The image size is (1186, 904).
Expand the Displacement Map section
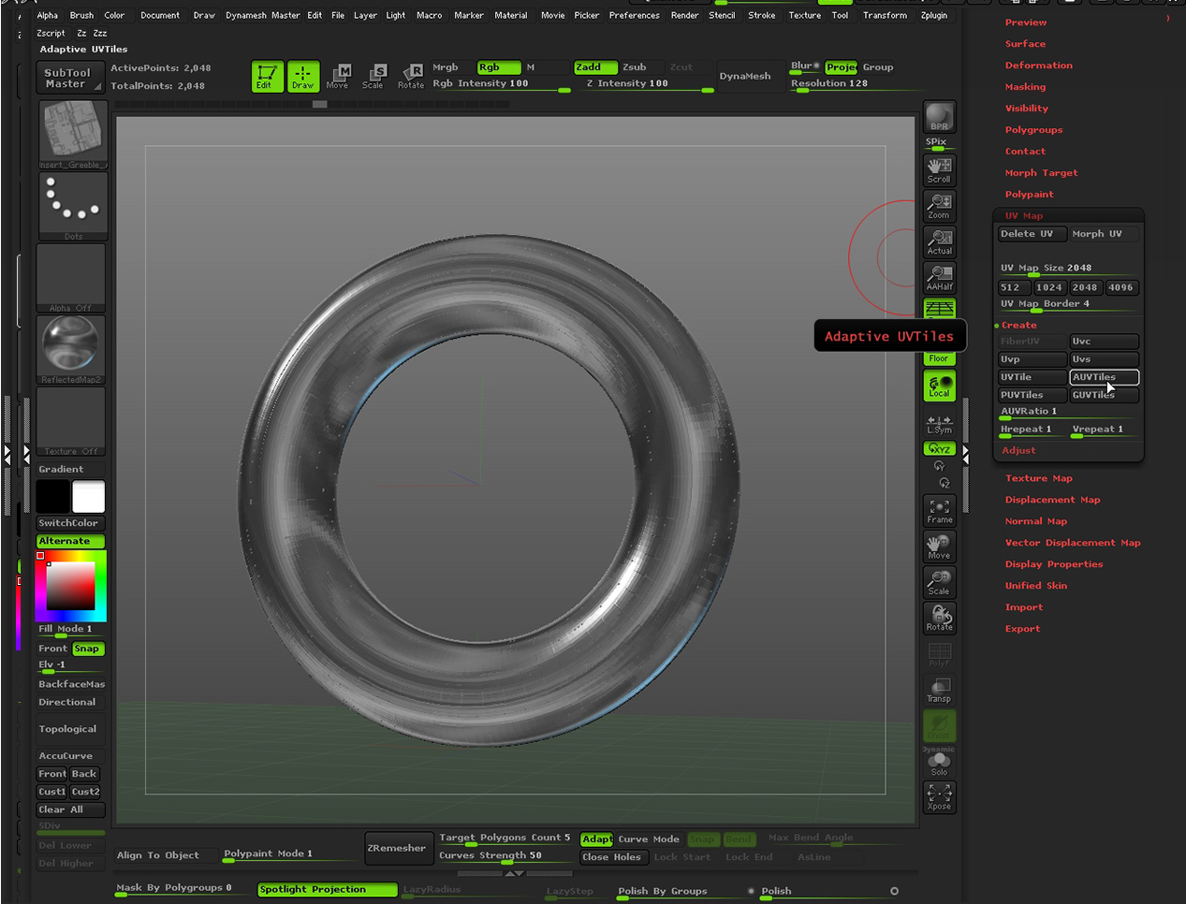(1052, 500)
